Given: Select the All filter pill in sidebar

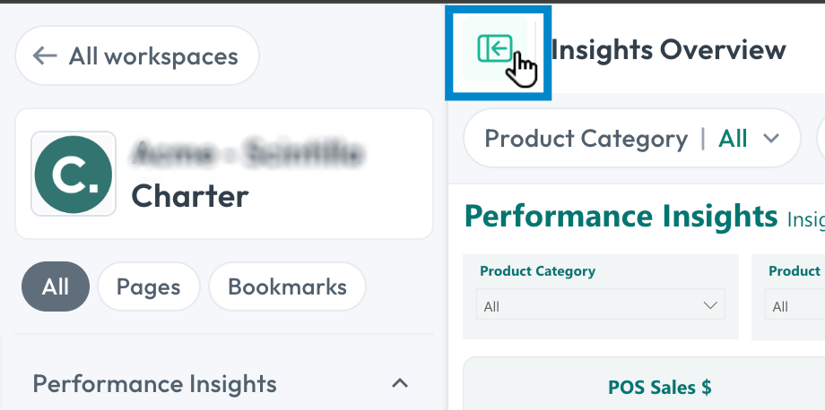Looking at the screenshot, I should click(x=56, y=286).
